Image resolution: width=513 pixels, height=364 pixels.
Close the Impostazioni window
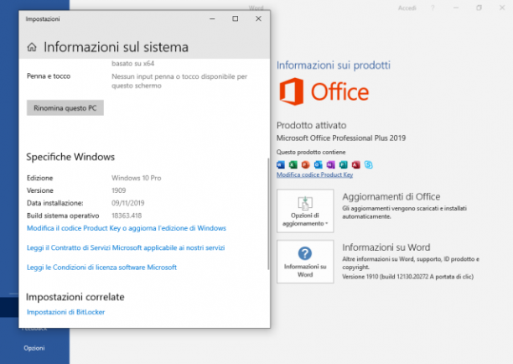pyautogui.click(x=258, y=19)
